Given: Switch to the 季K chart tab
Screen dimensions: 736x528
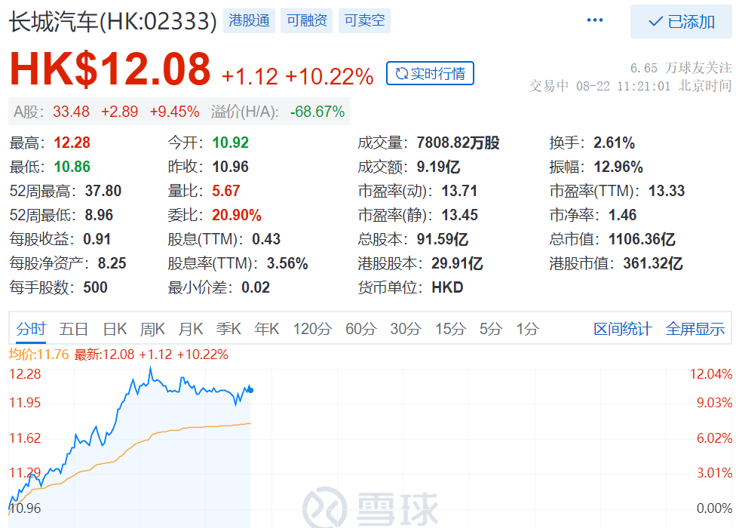Looking at the screenshot, I should click(x=228, y=329).
